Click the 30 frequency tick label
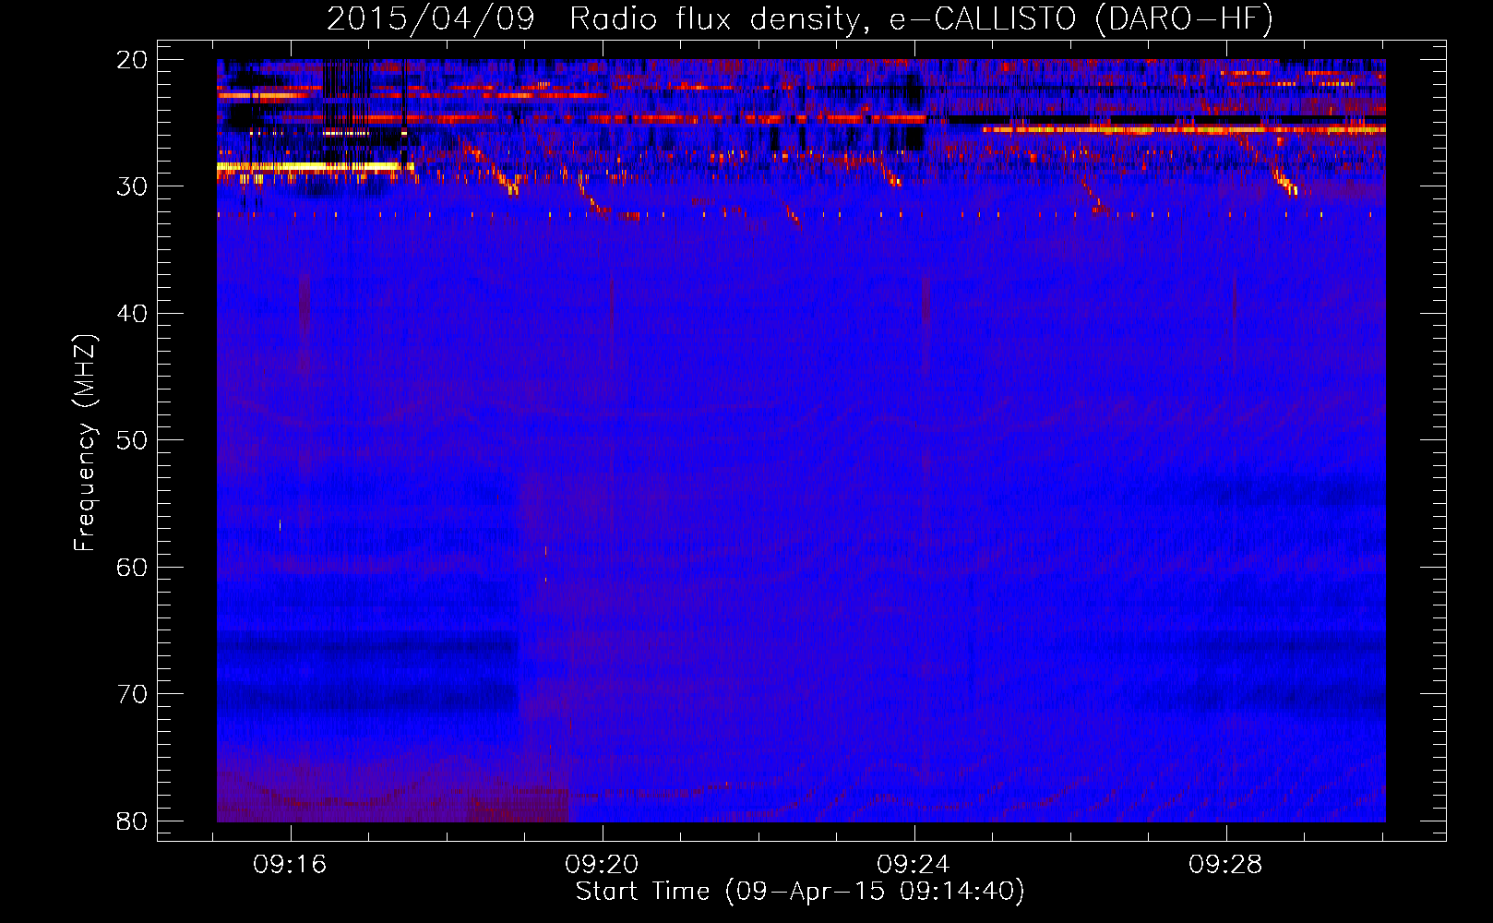Screen dimensions: 1493x923 pos(132,186)
